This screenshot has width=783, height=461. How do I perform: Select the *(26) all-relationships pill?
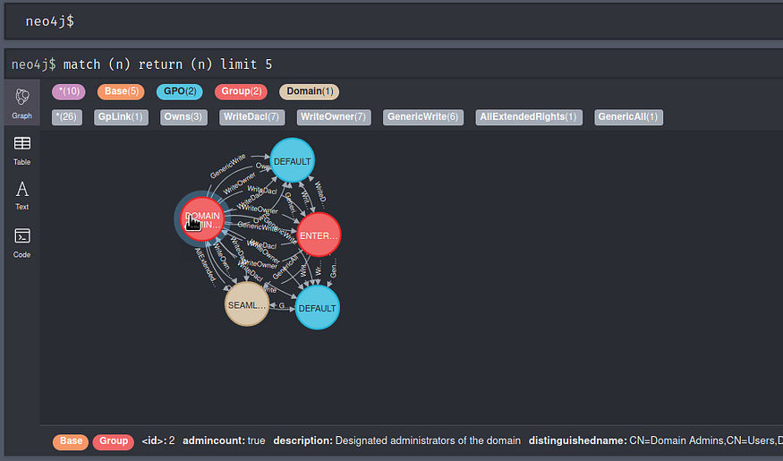point(67,117)
